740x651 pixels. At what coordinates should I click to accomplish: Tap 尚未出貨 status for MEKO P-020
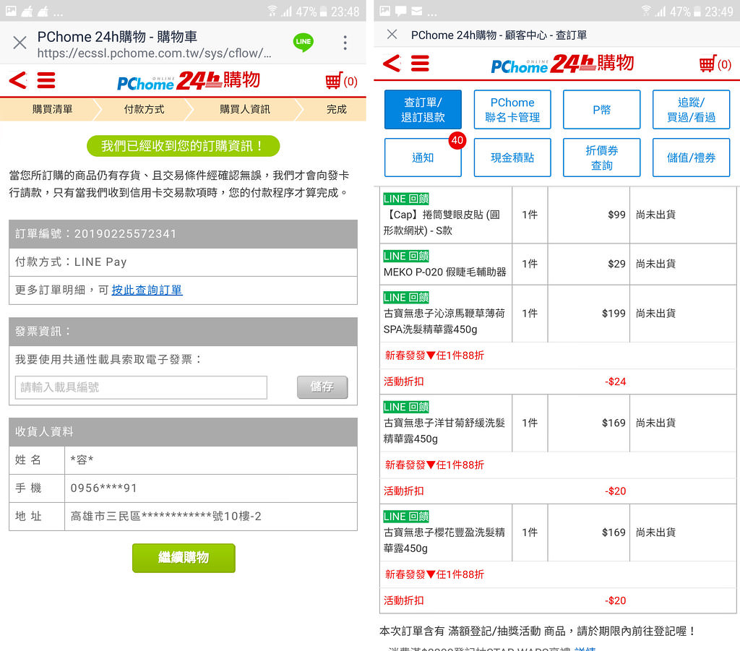pos(655,264)
